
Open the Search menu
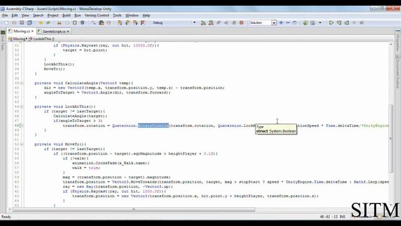(x=38, y=15)
